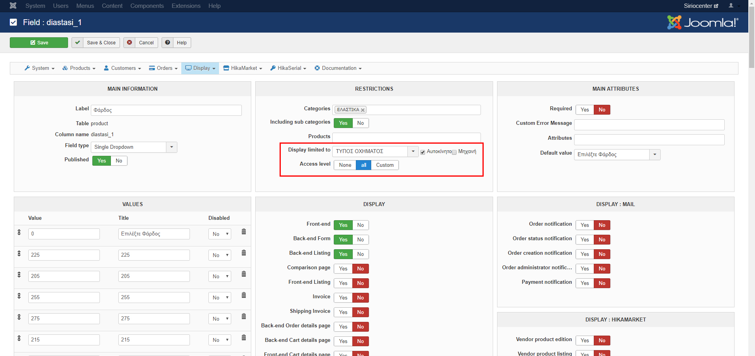Click the green Save button
This screenshot has height=356, width=755.
39,43
